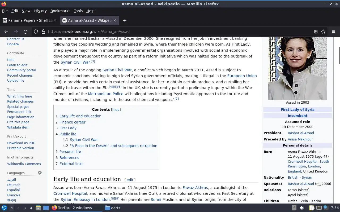Open Wikidata item sidebar link
Viewport: 340px width, 212px height.
click(18, 127)
